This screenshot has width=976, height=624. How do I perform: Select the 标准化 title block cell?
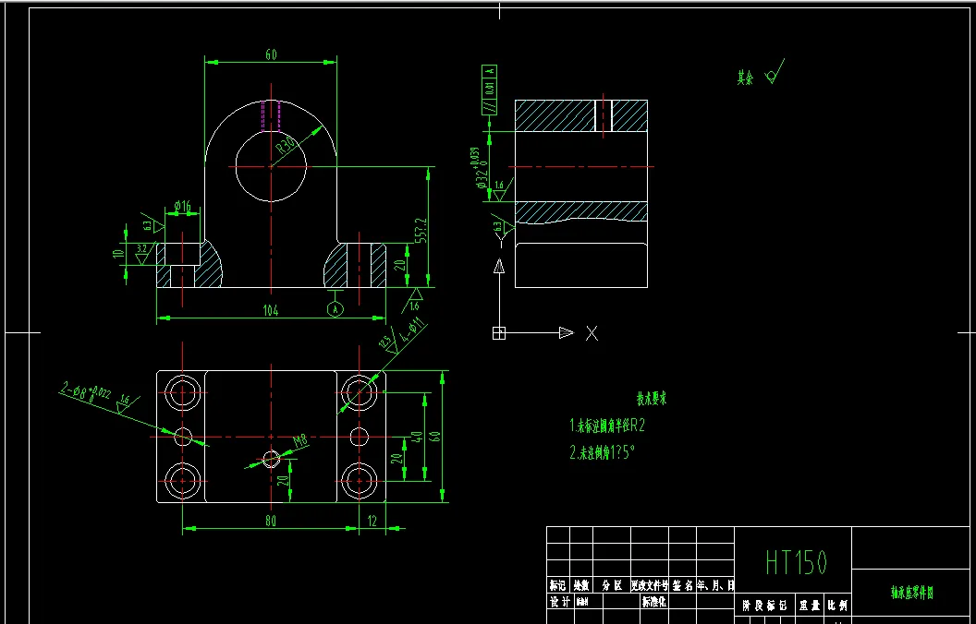654,602
